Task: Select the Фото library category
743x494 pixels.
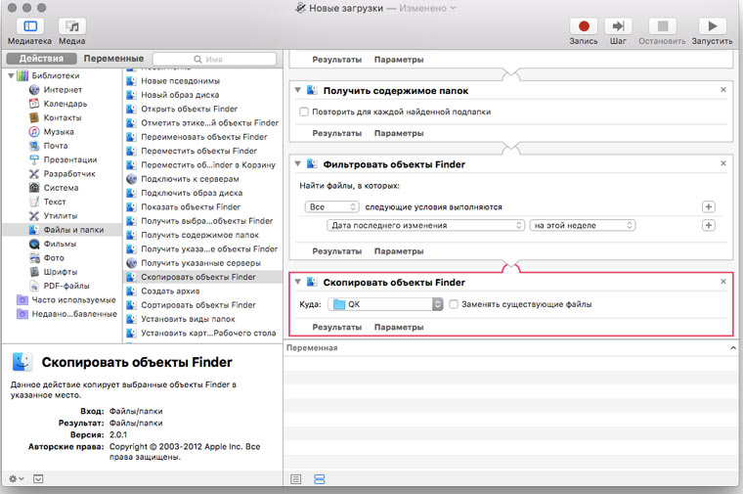Action: pos(54,257)
